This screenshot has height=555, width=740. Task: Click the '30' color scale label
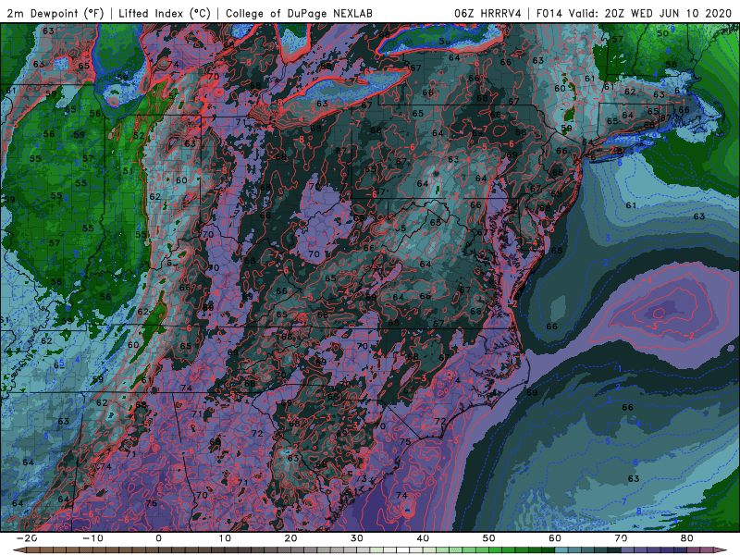[x=357, y=538]
